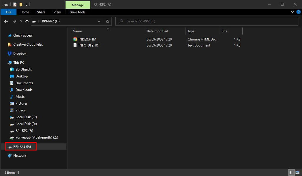Open the address bar history dropdown
The width and height of the screenshot is (302, 176).
(x=99, y=21)
